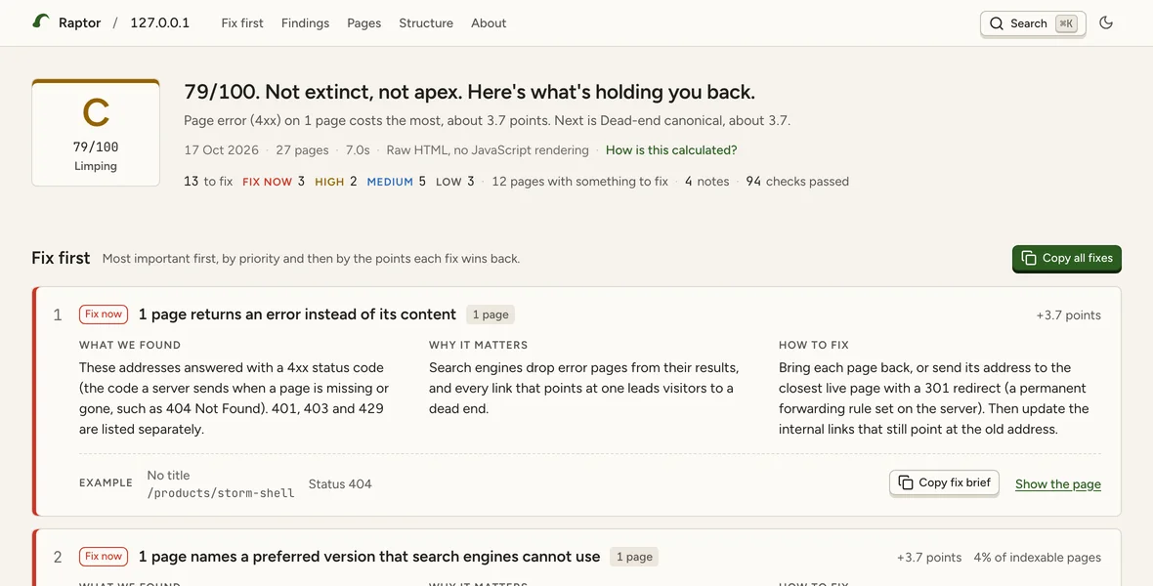Open the Fix first nav item
This screenshot has height=586, width=1153.
pyautogui.click(x=242, y=22)
